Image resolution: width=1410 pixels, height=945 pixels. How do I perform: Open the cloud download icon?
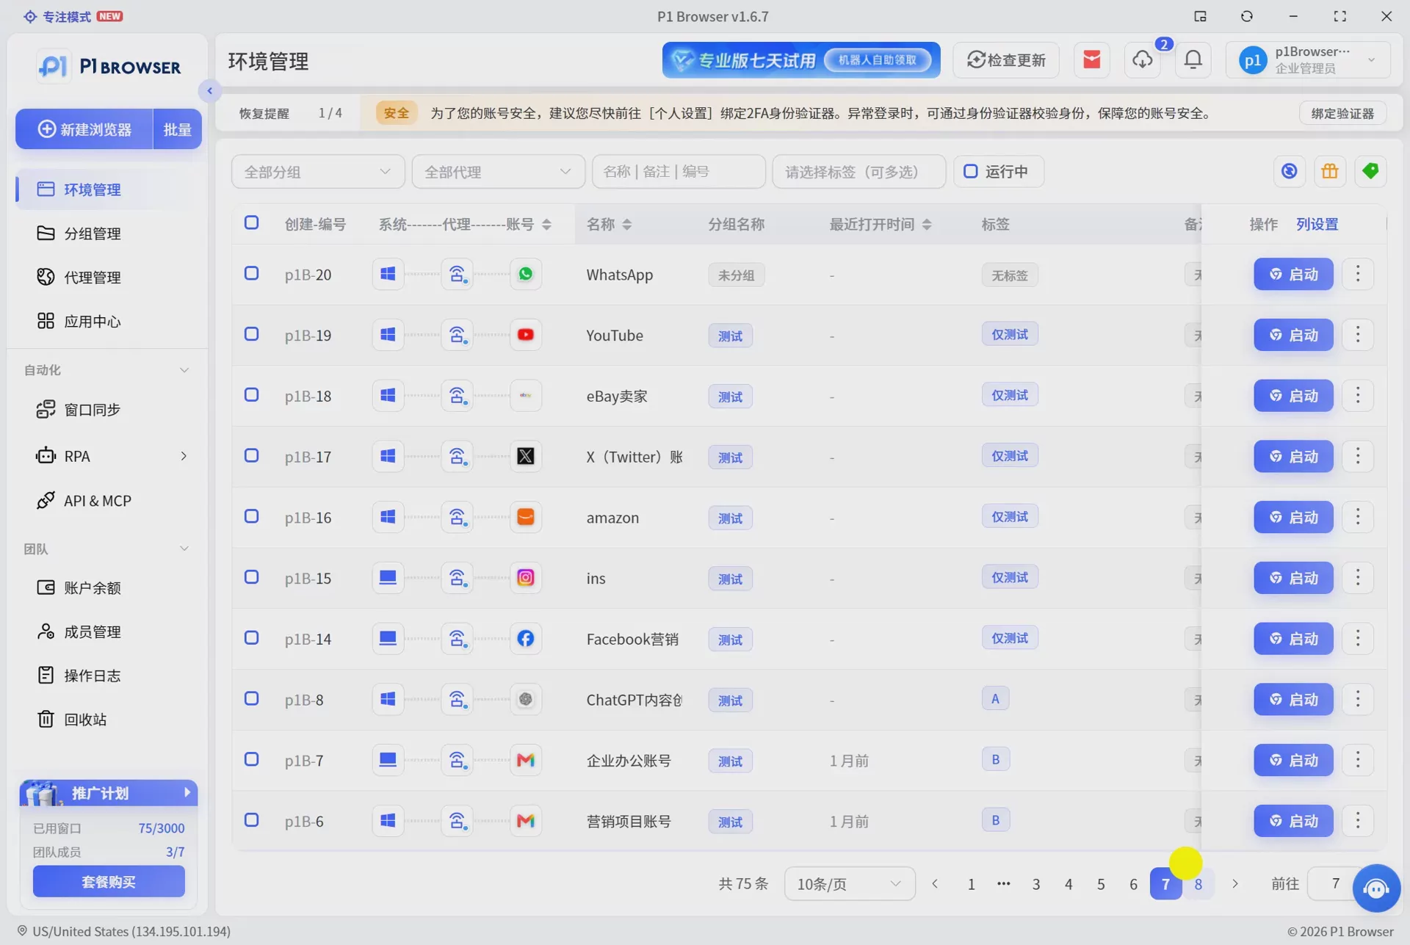tap(1143, 60)
